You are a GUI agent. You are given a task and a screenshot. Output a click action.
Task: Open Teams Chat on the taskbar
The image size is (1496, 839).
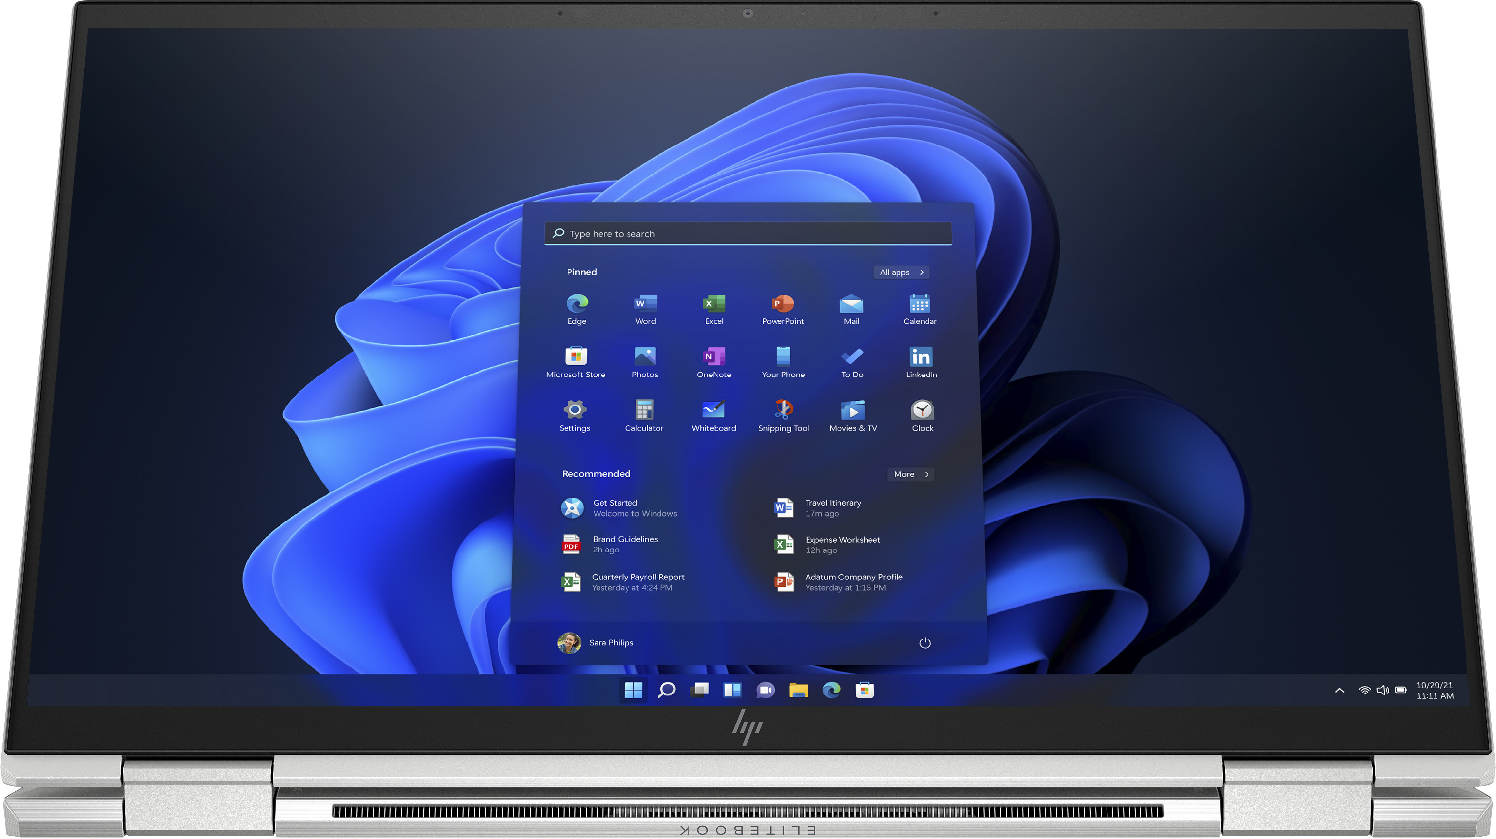pos(765,690)
